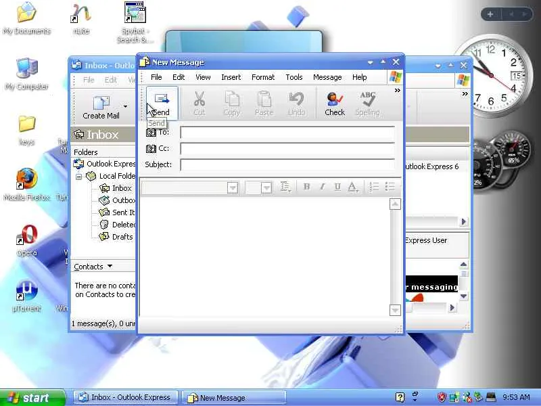Click the message body scroll down arrow
This screenshot has height=406, width=541.
click(x=395, y=310)
